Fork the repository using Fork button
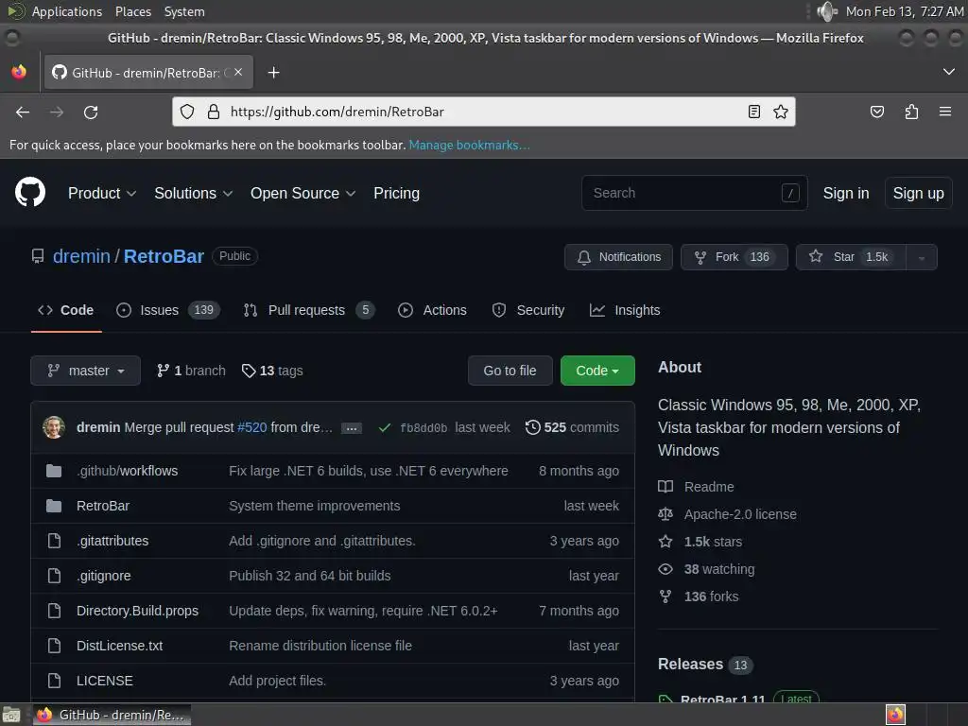968x726 pixels. tap(734, 257)
